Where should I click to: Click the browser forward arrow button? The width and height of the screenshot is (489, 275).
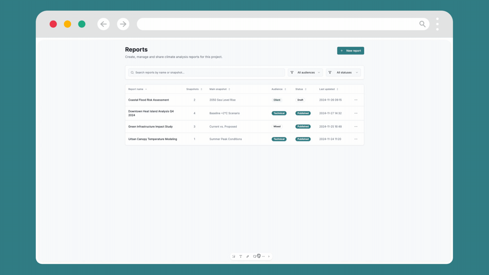pos(123,24)
